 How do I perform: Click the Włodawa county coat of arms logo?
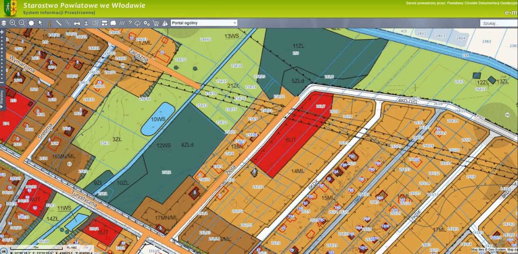click(x=11, y=8)
